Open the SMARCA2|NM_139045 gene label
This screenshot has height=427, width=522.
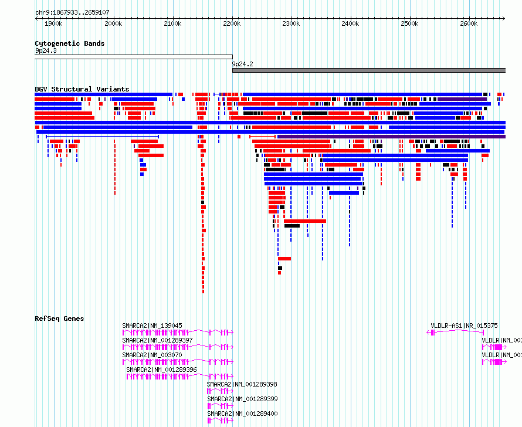(152, 326)
